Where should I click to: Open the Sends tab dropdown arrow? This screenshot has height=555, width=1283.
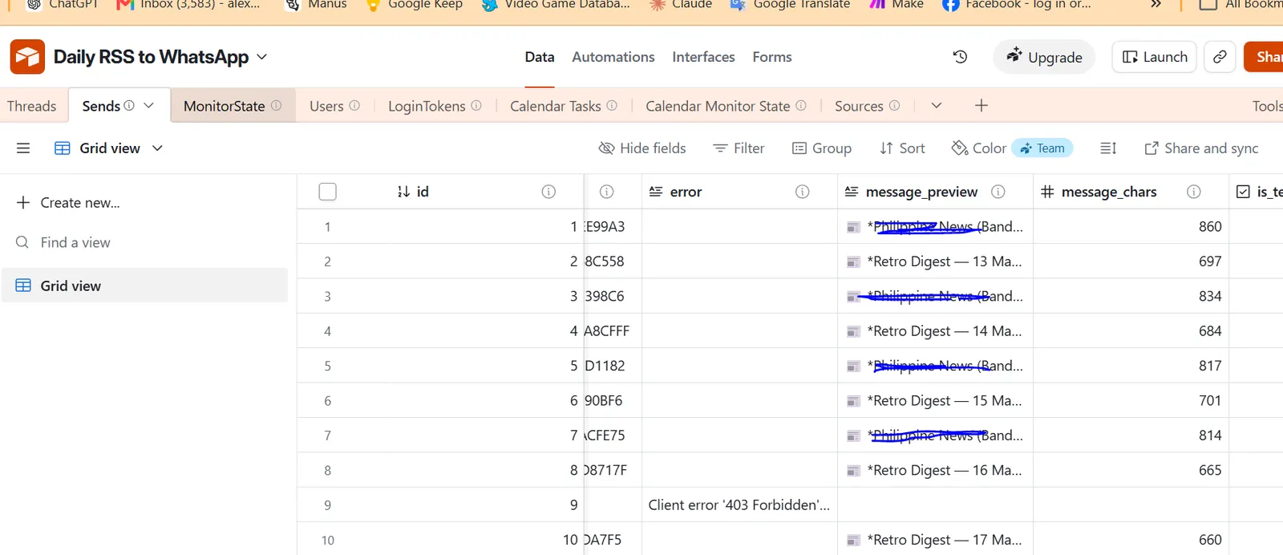[148, 106]
